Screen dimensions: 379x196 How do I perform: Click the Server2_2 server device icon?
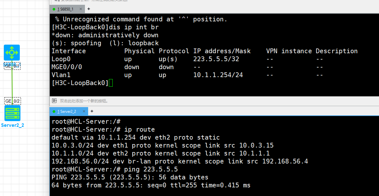tap(12, 113)
